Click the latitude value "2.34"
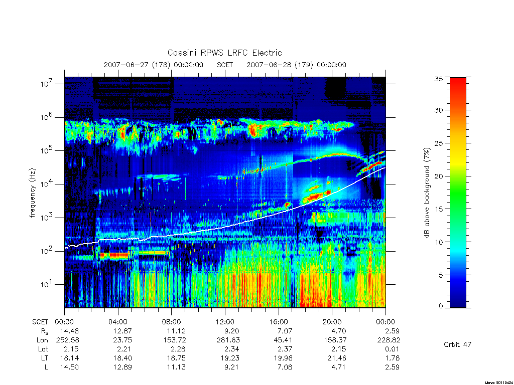The width and height of the screenshot is (514, 385). click(x=232, y=349)
